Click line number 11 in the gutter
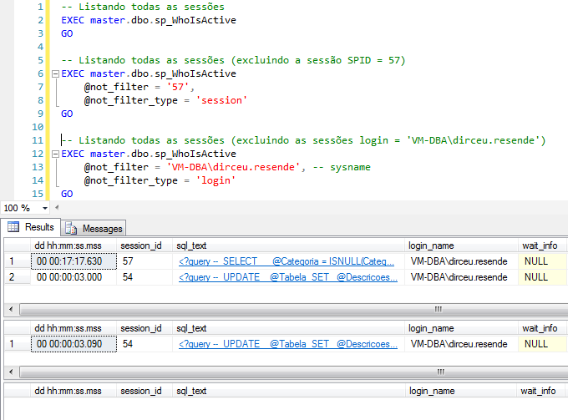568x420 pixels. click(38, 140)
